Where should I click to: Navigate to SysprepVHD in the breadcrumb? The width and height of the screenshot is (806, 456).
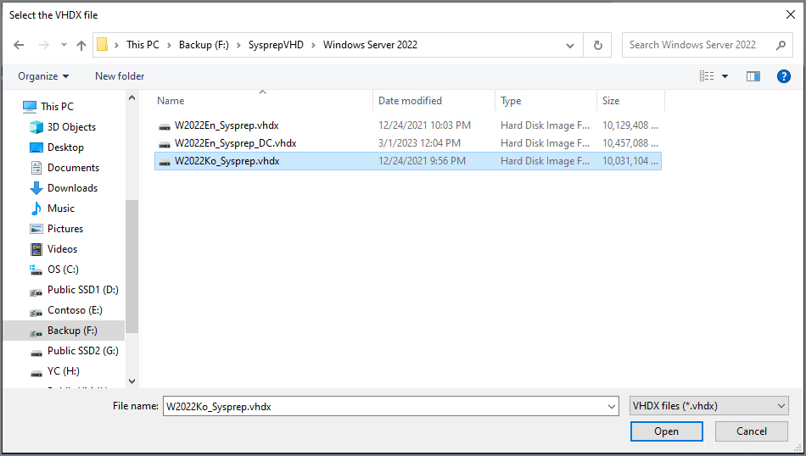(x=276, y=45)
